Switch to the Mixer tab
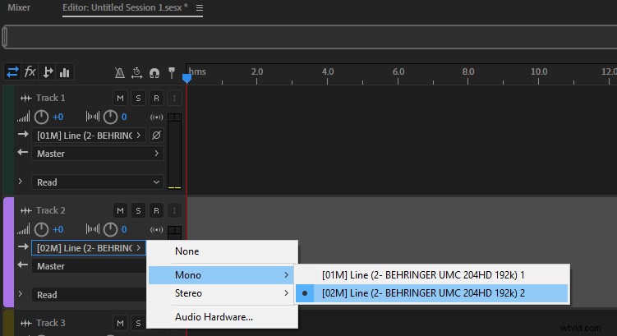This screenshot has width=617, height=336. point(19,7)
